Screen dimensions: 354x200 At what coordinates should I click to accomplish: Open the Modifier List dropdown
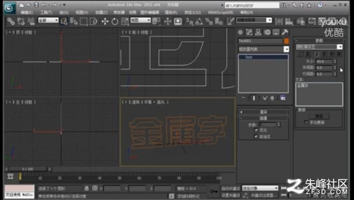[264, 49]
